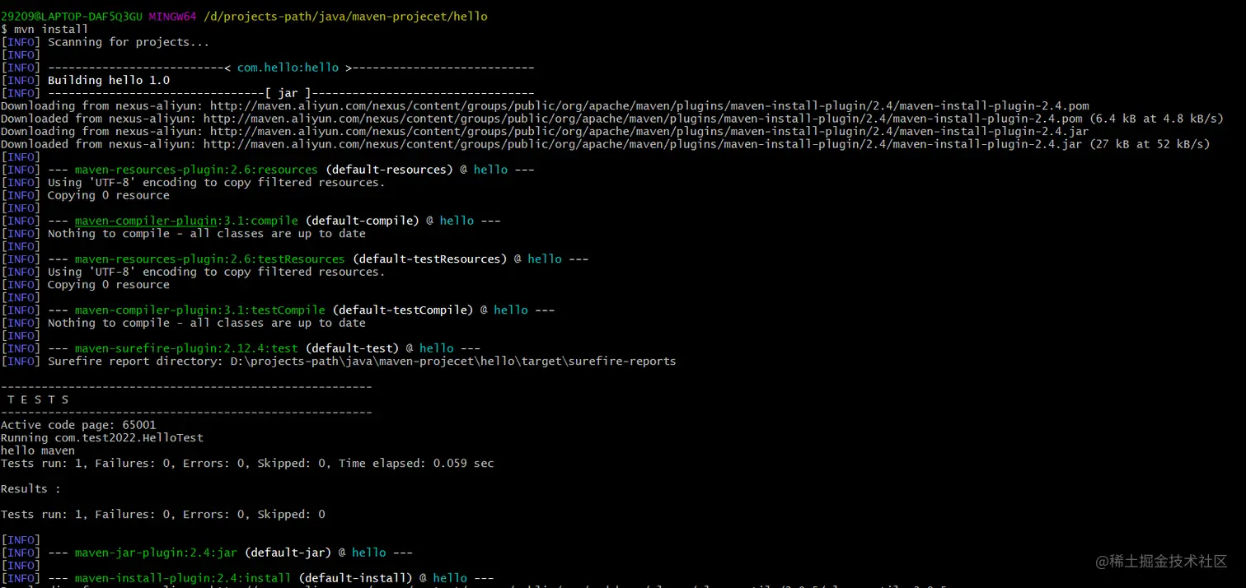The image size is (1246, 588).
Task: Click the MINGW64 label in the prompt
Action: tap(173, 16)
